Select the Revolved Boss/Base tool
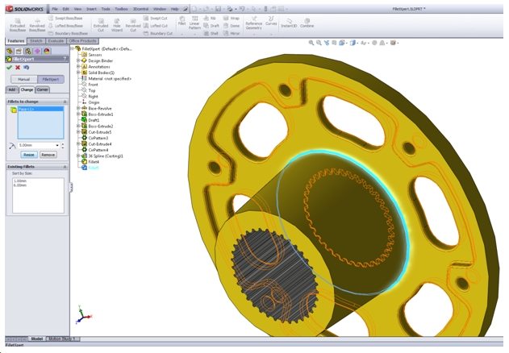The height and width of the screenshot is (353, 509). tap(38, 24)
